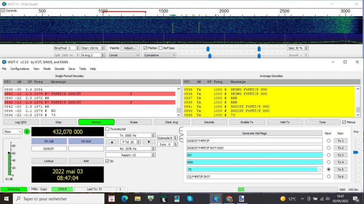
Task: Click the Clear Avg button
Action: tap(172, 122)
